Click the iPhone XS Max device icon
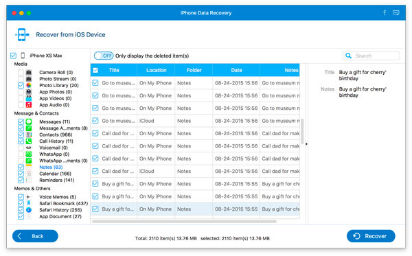This screenshot has height=256, width=412. pos(23,56)
